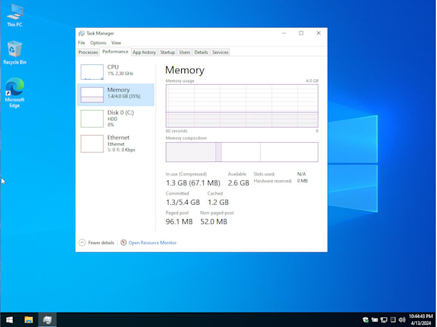
Task: Click the Available value 2.6 GB
Action: pyautogui.click(x=238, y=183)
